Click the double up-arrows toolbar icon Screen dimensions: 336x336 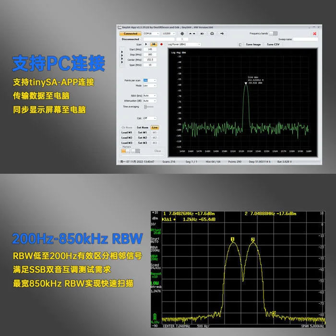[192, 34]
